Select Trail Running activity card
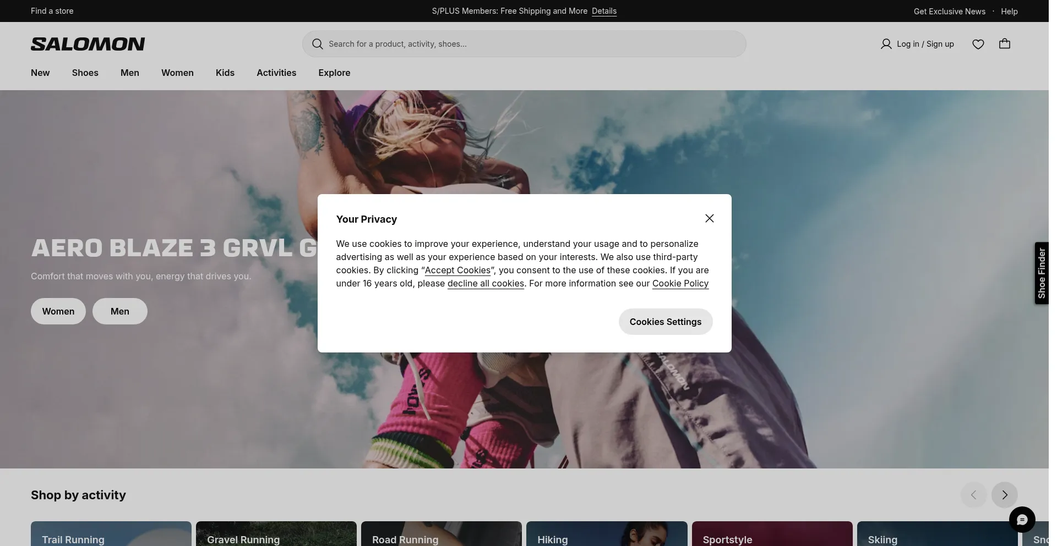The width and height of the screenshot is (1057, 546). coord(111,534)
